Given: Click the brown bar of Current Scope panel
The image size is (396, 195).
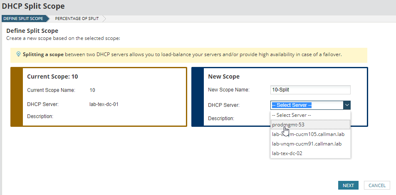Looking at the screenshot, I should coord(16,96).
